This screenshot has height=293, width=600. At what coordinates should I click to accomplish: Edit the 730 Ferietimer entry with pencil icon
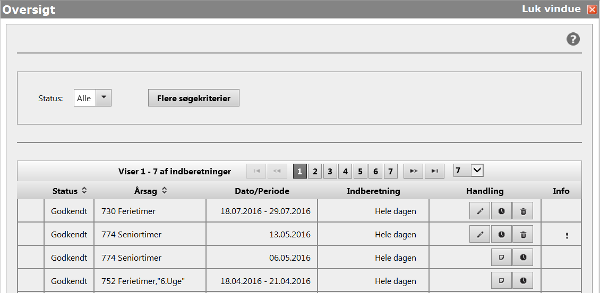[480, 211]
